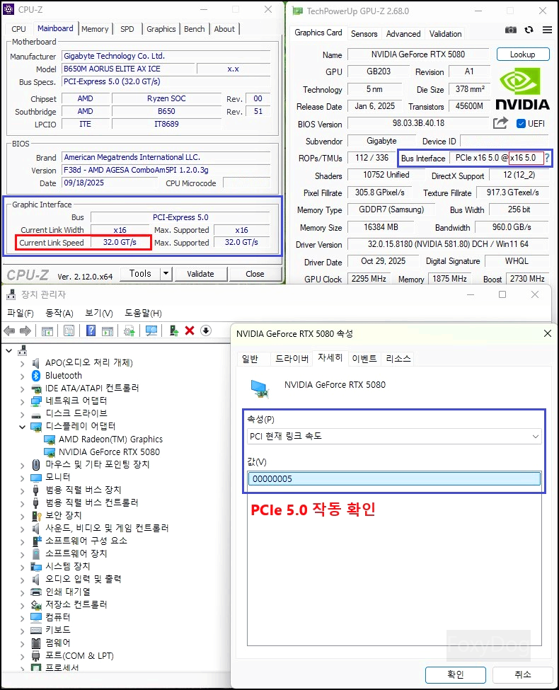Toggle the UEFI checkbox in GPU-Z
This screenshot has height=690, width=559.
click(521, 123)
